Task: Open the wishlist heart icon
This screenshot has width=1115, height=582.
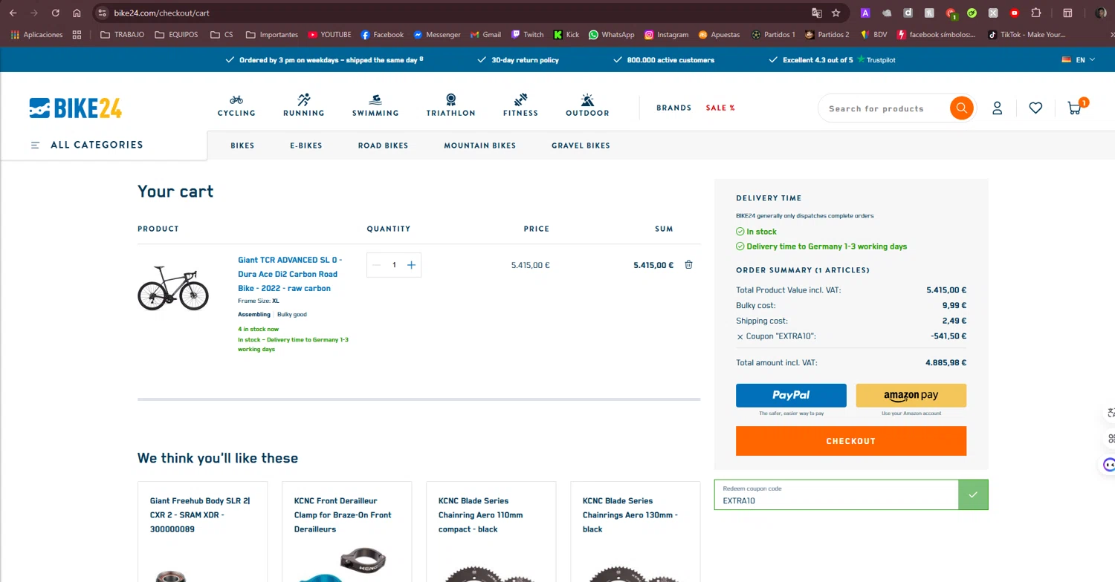Action: (x=1035, y=108)
